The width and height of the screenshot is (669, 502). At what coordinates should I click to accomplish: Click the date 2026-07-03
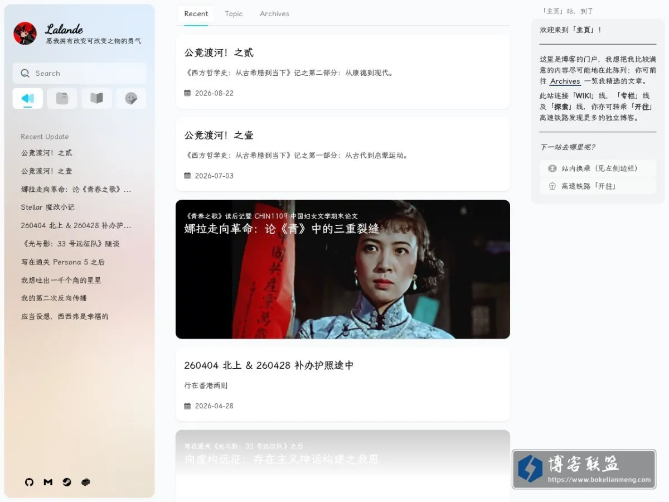[214, 176]
